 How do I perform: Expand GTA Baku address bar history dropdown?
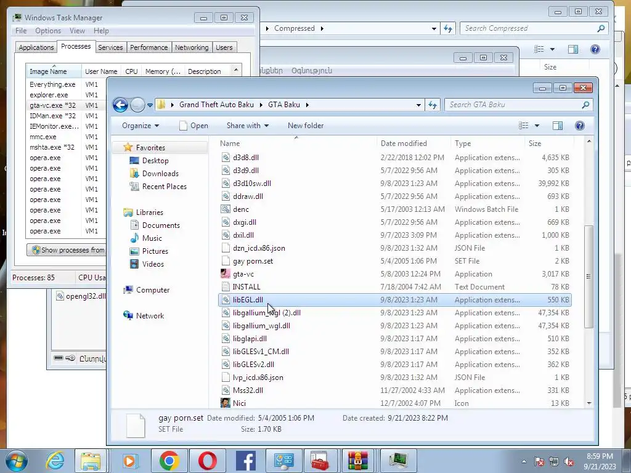(418, 105)
